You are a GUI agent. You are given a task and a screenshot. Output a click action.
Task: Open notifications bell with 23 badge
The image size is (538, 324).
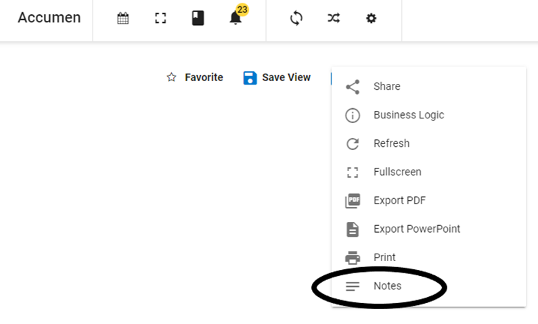[x=236, y=18]
